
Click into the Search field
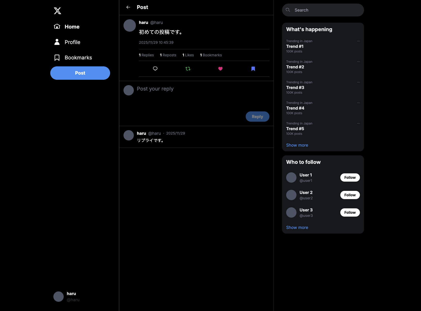point(323,10)
